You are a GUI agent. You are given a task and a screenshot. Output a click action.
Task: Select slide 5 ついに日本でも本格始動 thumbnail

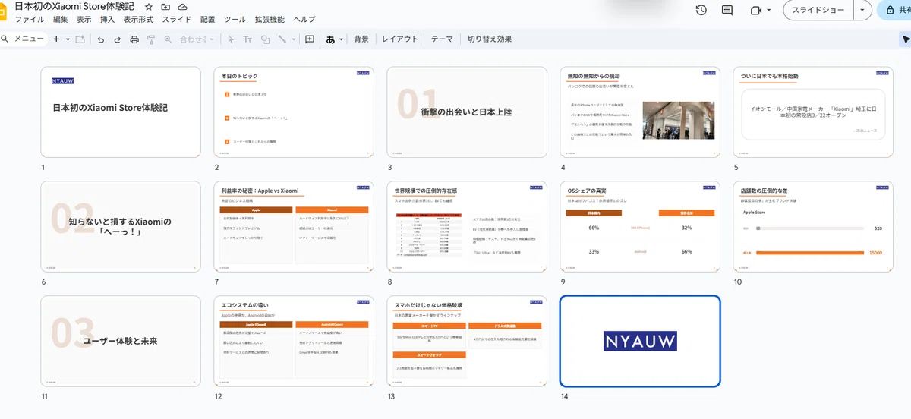813,112
